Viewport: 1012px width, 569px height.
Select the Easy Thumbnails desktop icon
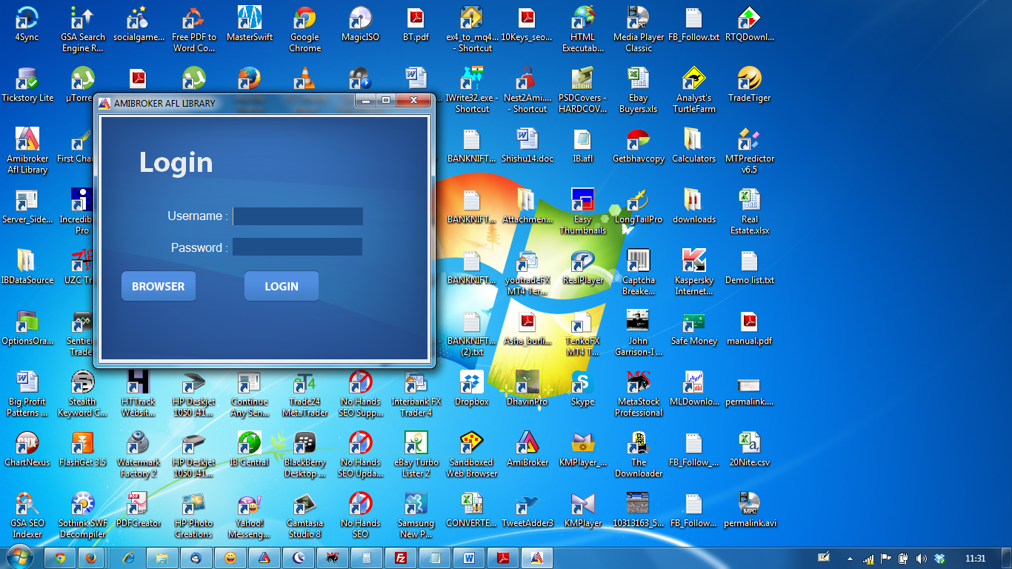click(x=583, y=212)
